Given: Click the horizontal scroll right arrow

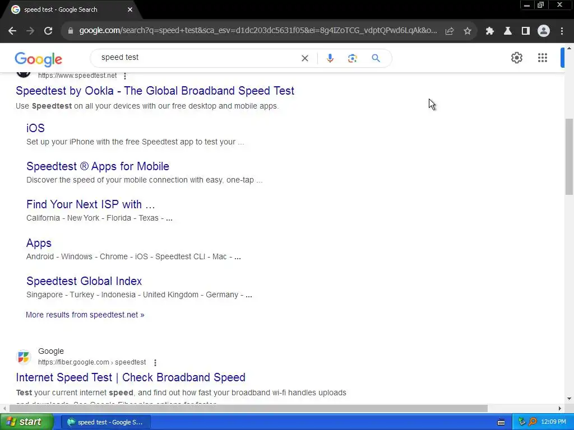Looking at the screenshot, I should click(559, 408).
